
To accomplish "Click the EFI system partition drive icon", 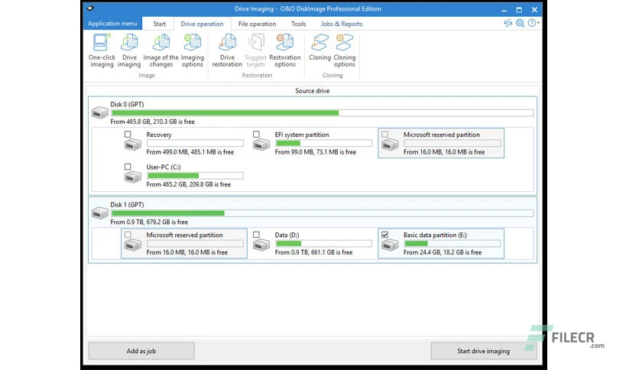I will pyautogui.click(x=261, y=144).
